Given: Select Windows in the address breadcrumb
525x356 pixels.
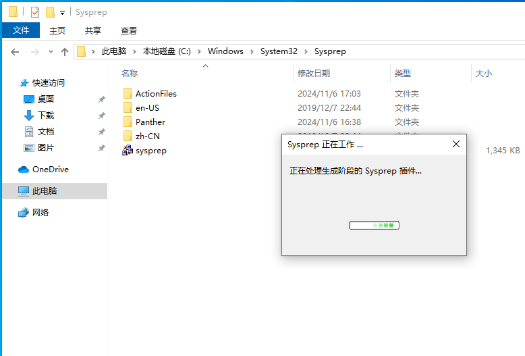Looking at the screenshot, I should [225, 51].
